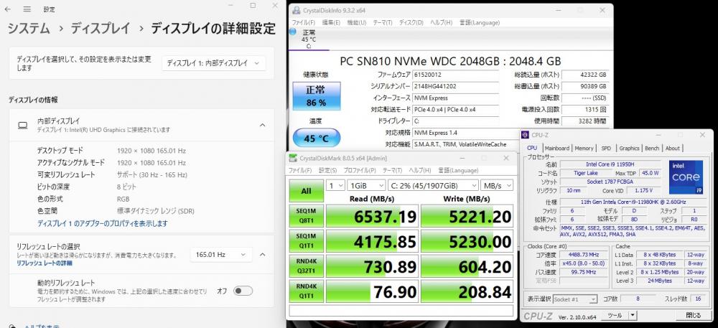Open the refresh rate details link
Screen dimensions: 718x328
click(x=45, y=263)
